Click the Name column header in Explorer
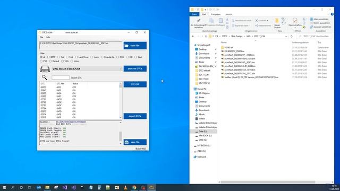This screenshot has height=191, width=340. (224, 42)
